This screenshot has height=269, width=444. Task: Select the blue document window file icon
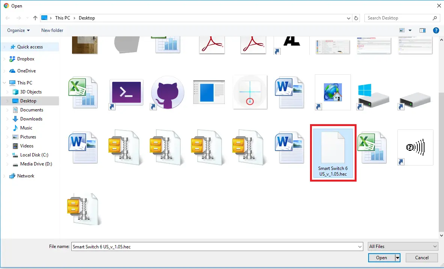point(209,92)
